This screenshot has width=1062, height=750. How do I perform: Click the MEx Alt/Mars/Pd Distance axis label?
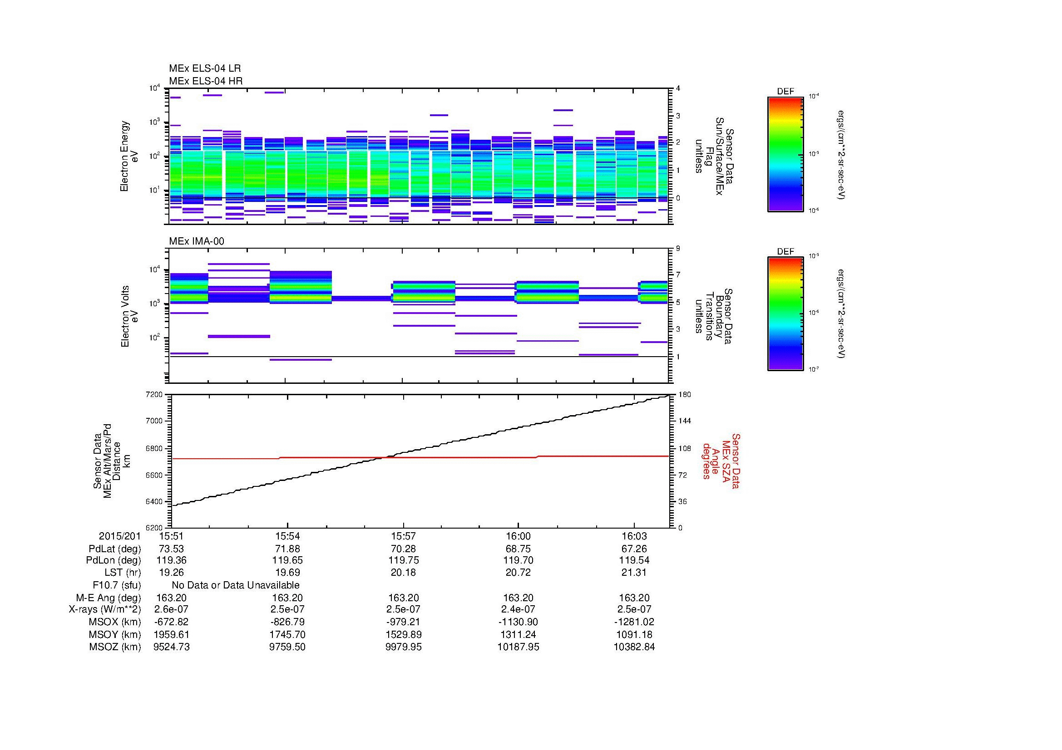[112, 461]
